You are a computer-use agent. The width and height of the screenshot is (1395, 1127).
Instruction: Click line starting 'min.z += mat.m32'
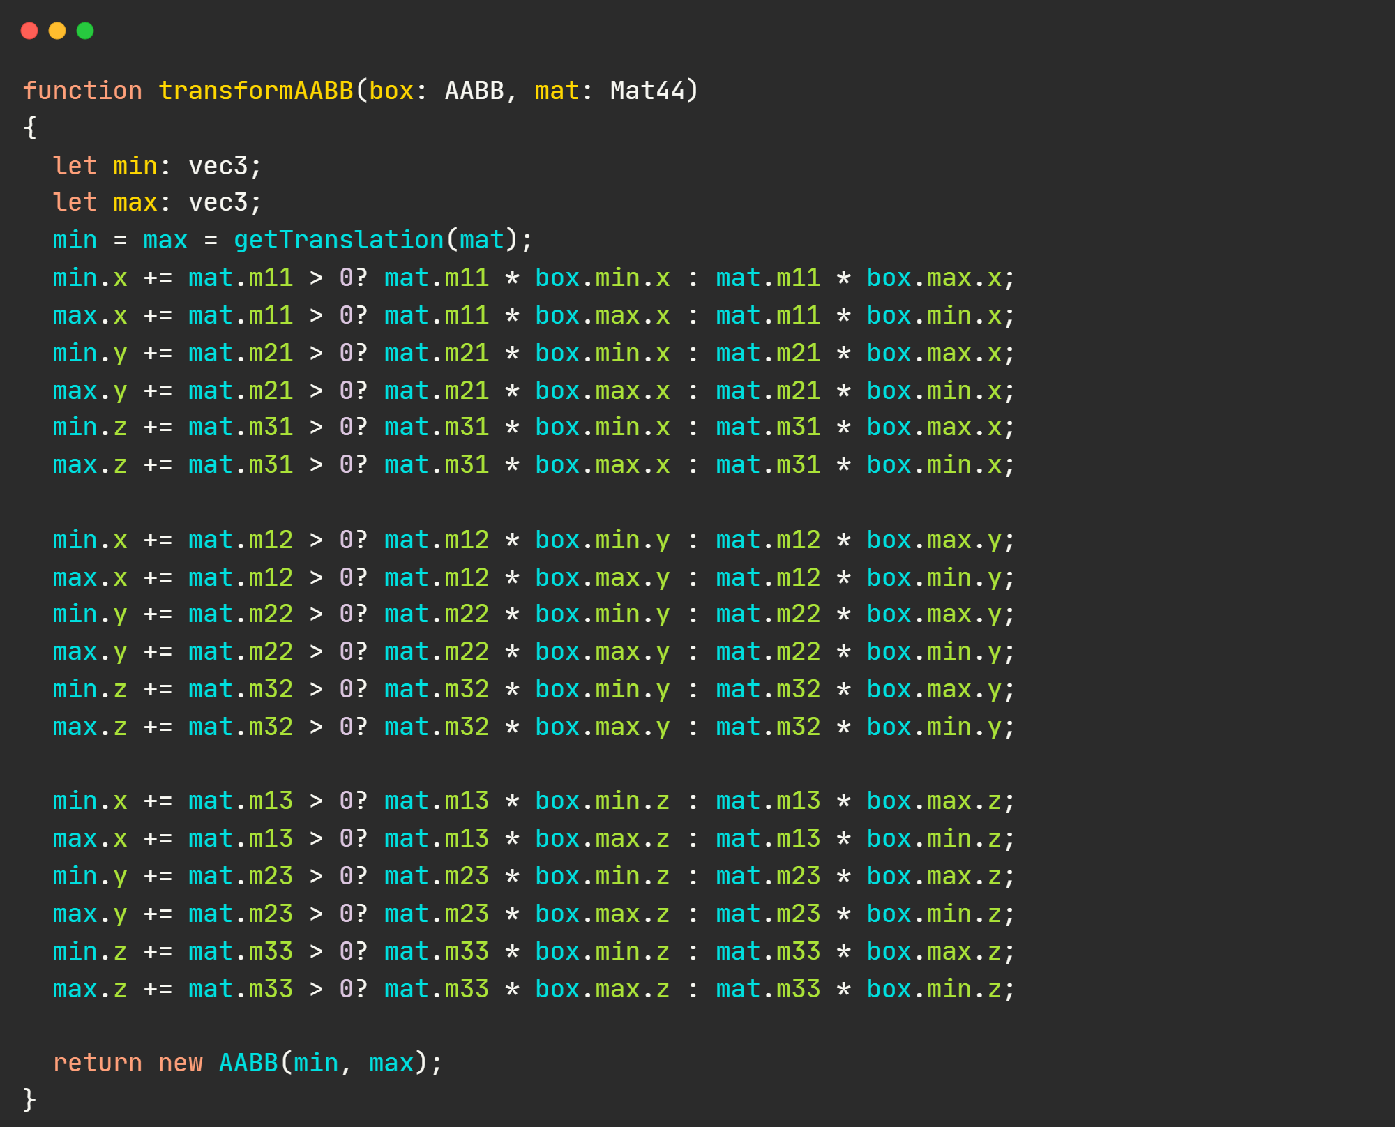pyautogui.click(x=534, y=689)
